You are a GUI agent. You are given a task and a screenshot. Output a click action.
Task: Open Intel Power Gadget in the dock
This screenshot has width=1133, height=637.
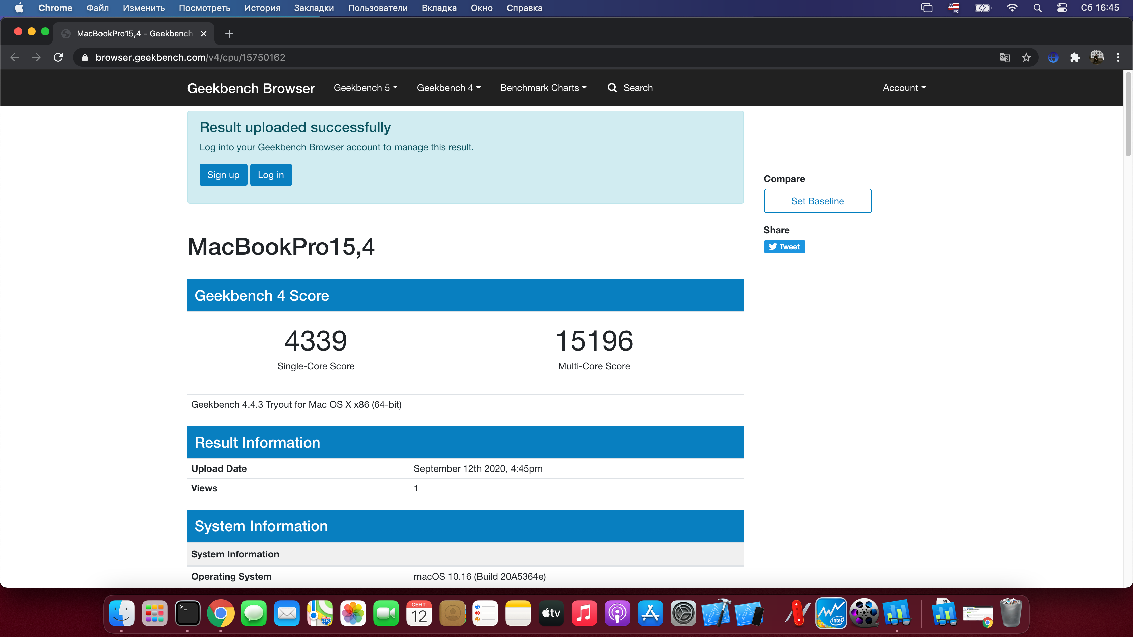coord(831,613)
